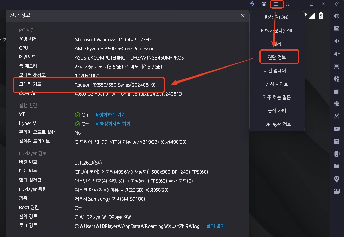Toggle FPS 카운터(ON) menu item
Image resolution: width=344 pixels, height=237 pixels.
(277, 31)
